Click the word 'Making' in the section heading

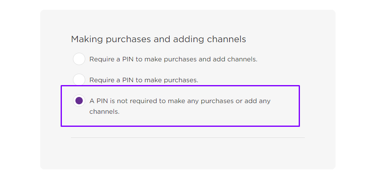tap(87, 39)
